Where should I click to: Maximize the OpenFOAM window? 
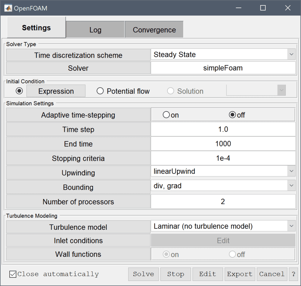point(263,8)
